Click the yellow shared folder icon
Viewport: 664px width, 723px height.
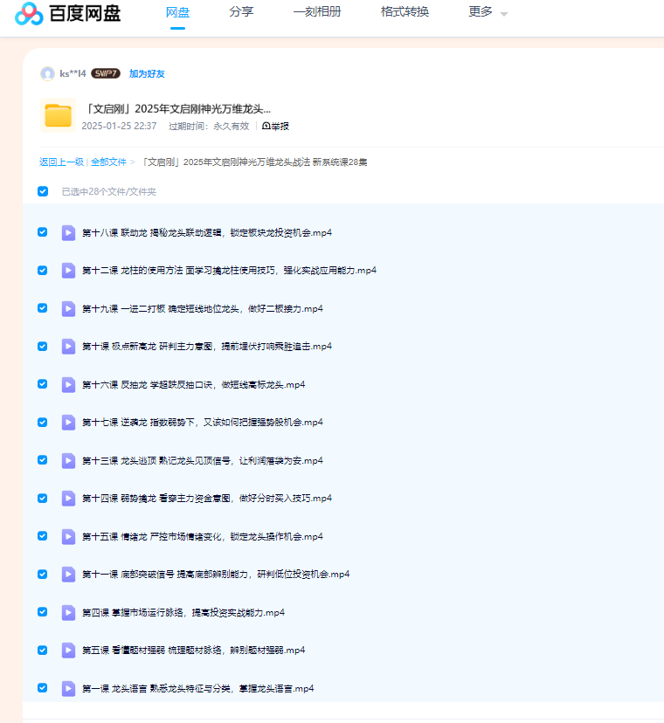click(x=59, y=115)
